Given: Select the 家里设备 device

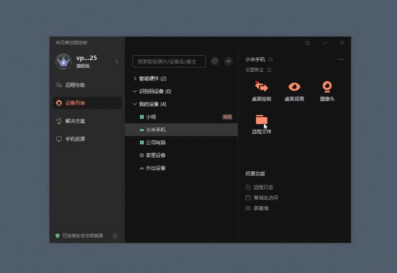Looking at the screenshot, I should click(181, 155).
